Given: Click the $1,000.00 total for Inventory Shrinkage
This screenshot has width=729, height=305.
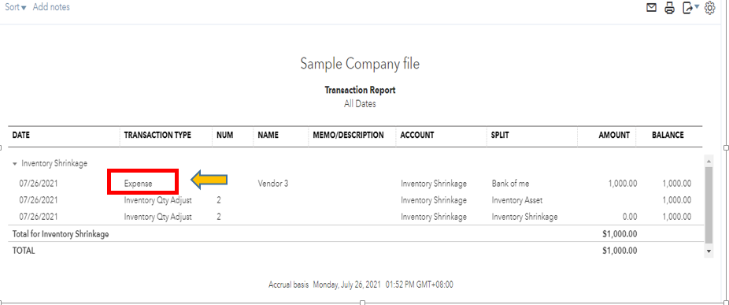Looking at the screenshot, I should [620, 234].
